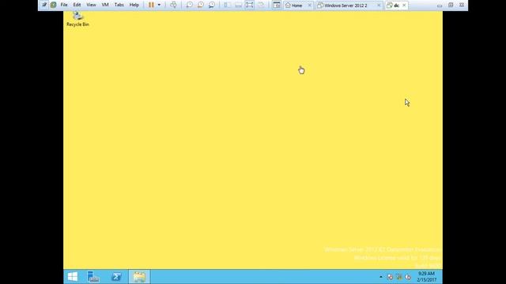Viewport: 506px width, 284px height.
Task: Click the Send Ctrl+Alt+Del toolbar icon
Action: coord(173,5)
